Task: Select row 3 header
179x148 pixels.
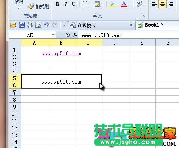Action: (x=15, y=64)
